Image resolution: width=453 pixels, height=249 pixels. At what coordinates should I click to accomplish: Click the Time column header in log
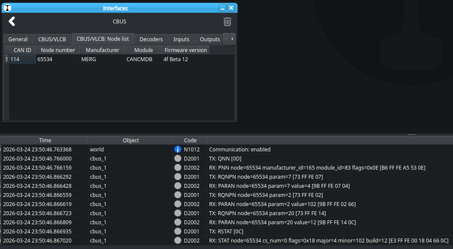click(x=45, y=140)
